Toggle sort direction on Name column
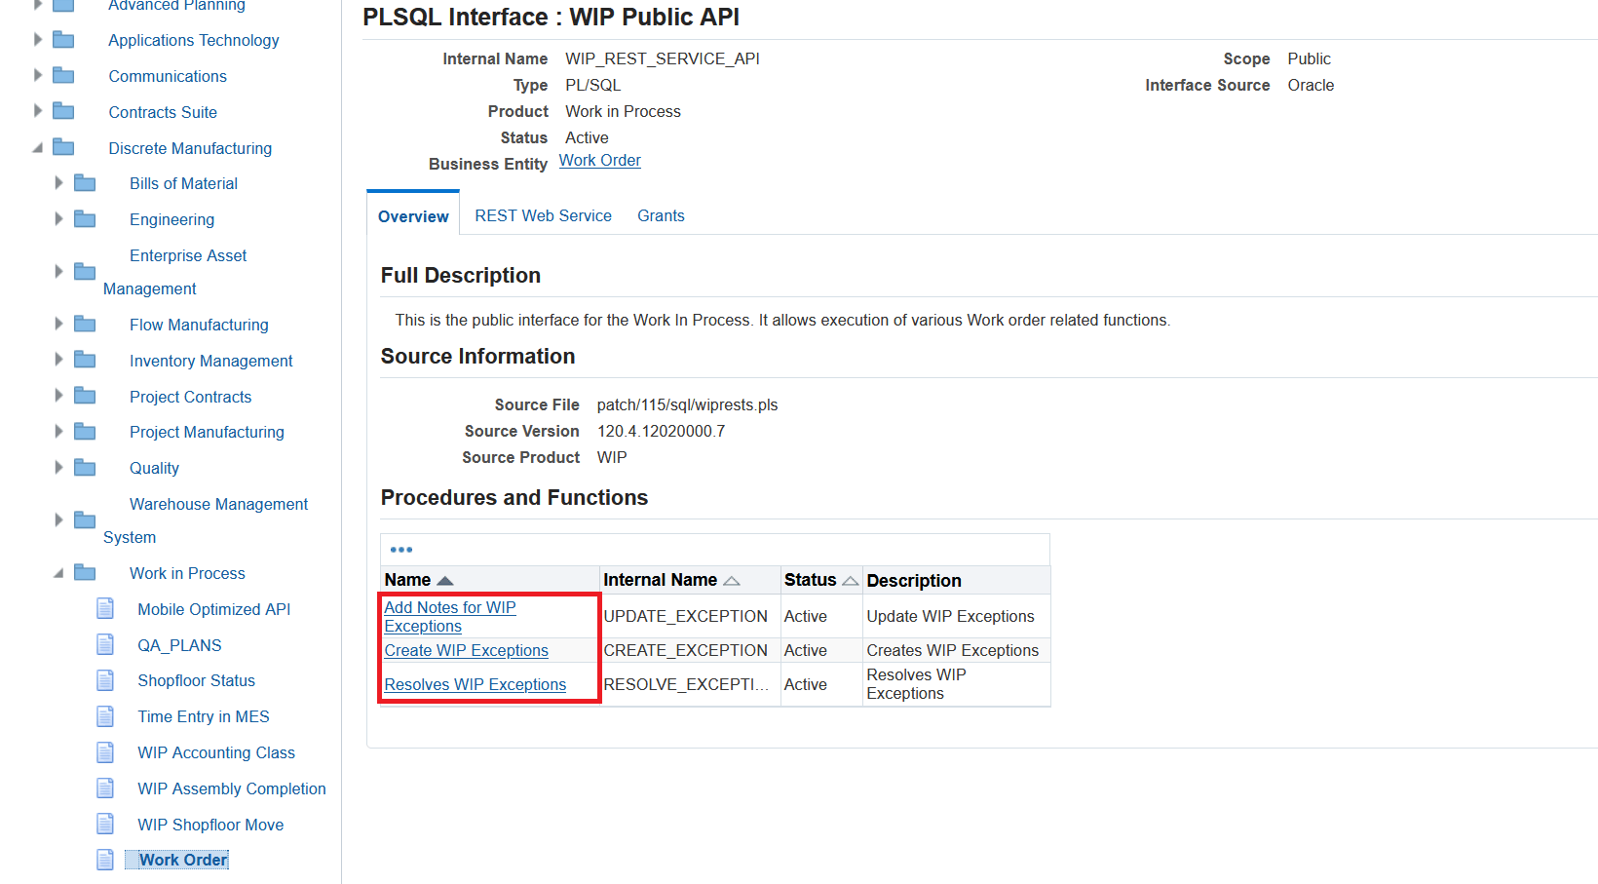 (445, 579)
